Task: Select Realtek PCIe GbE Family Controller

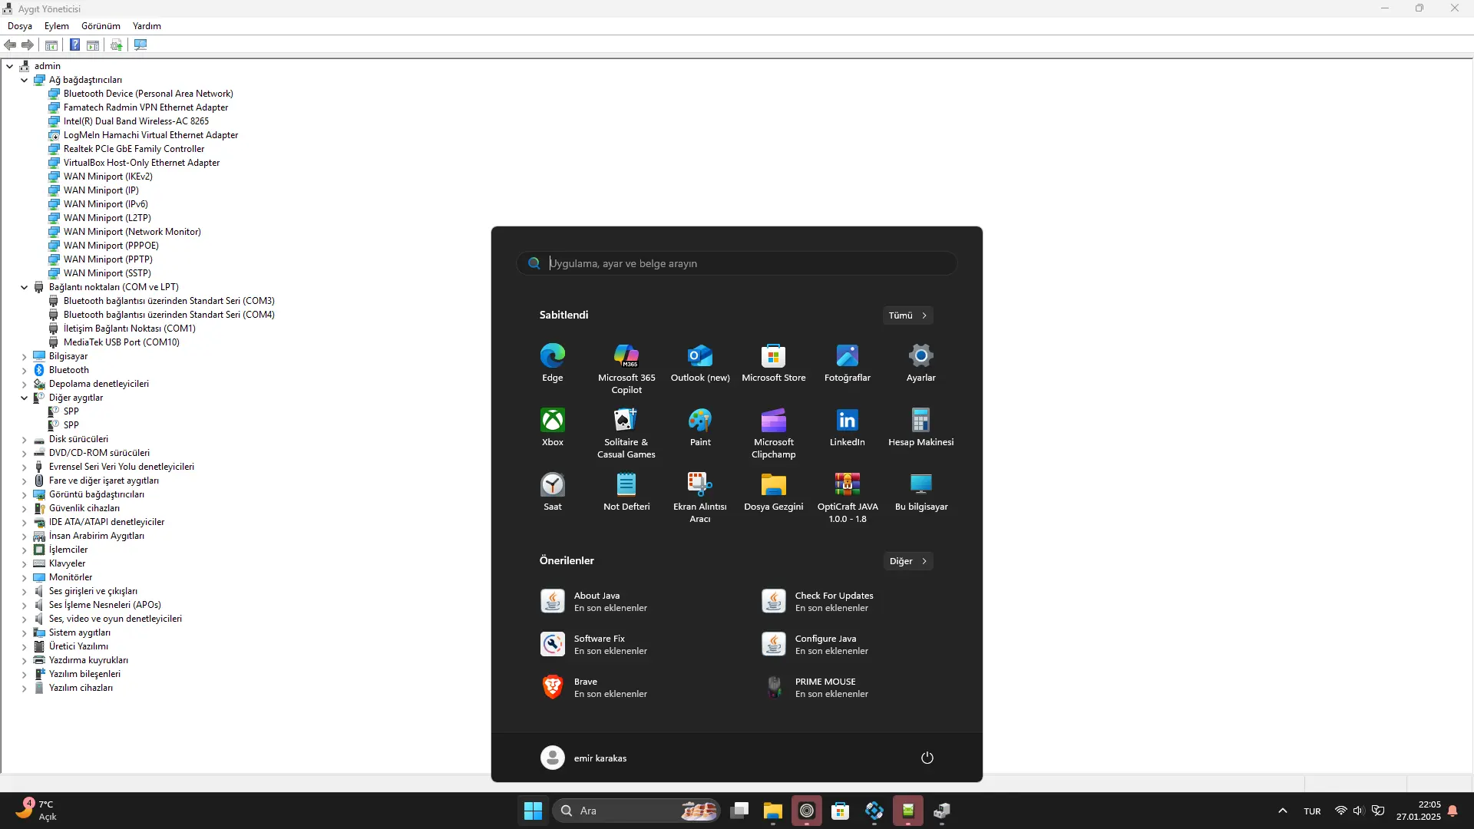Action: (x=134, y=149)
